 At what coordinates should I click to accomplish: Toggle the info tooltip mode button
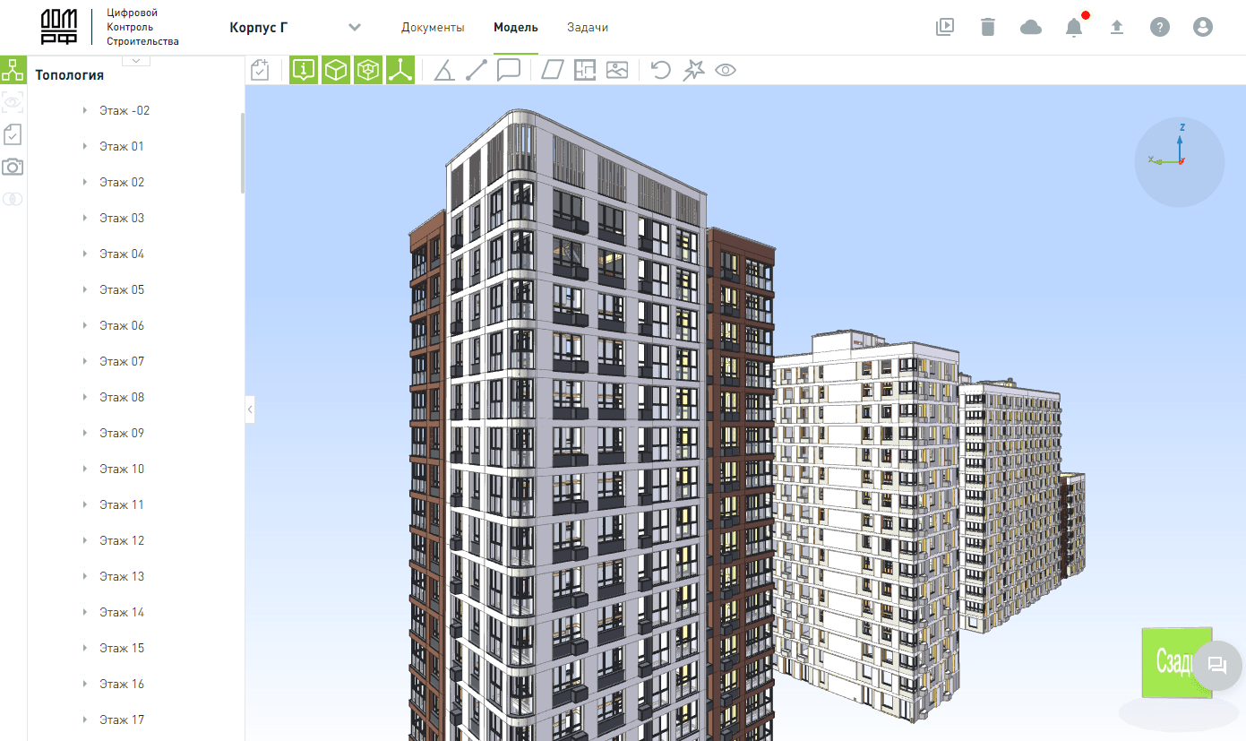coord(304,70)
